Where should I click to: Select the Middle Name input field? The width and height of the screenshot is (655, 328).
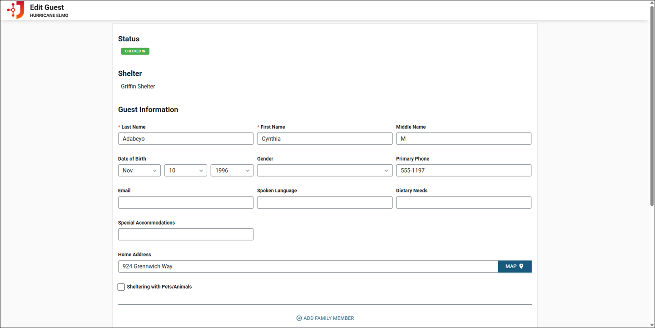click(x=463, y=139)
